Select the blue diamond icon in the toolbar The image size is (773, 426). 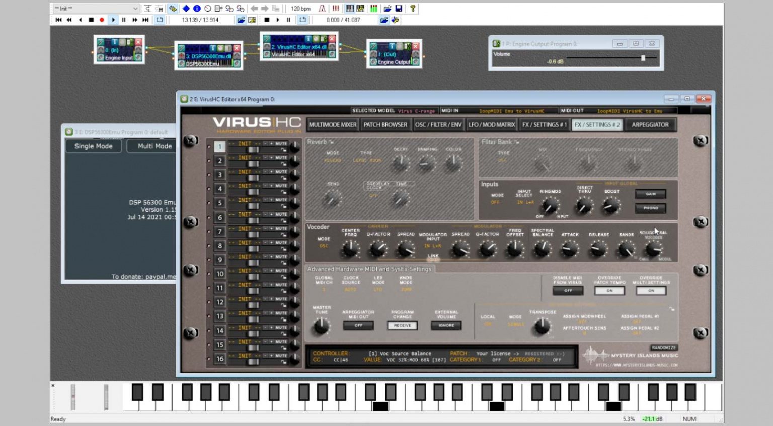coord(187,8)
